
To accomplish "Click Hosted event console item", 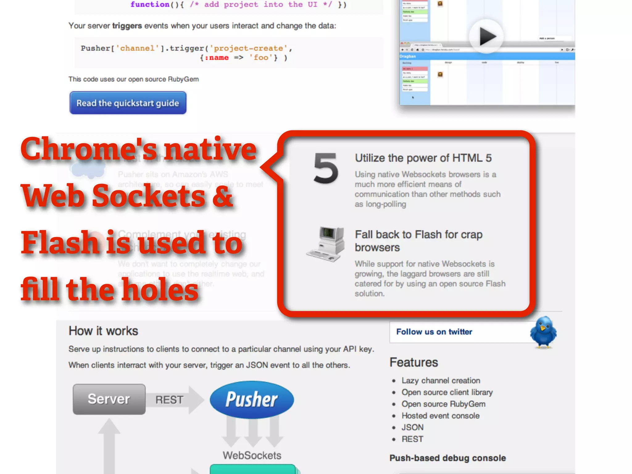I will [x=440, y=416].
